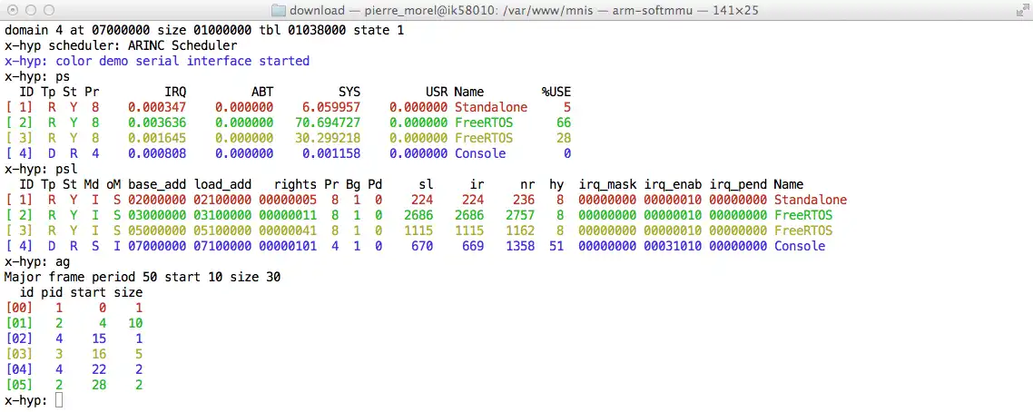The width and height of the screenshot is (1033, 412).
Task: Click 'Standalone' name in the ps table
Action: [x=491, y=107]
